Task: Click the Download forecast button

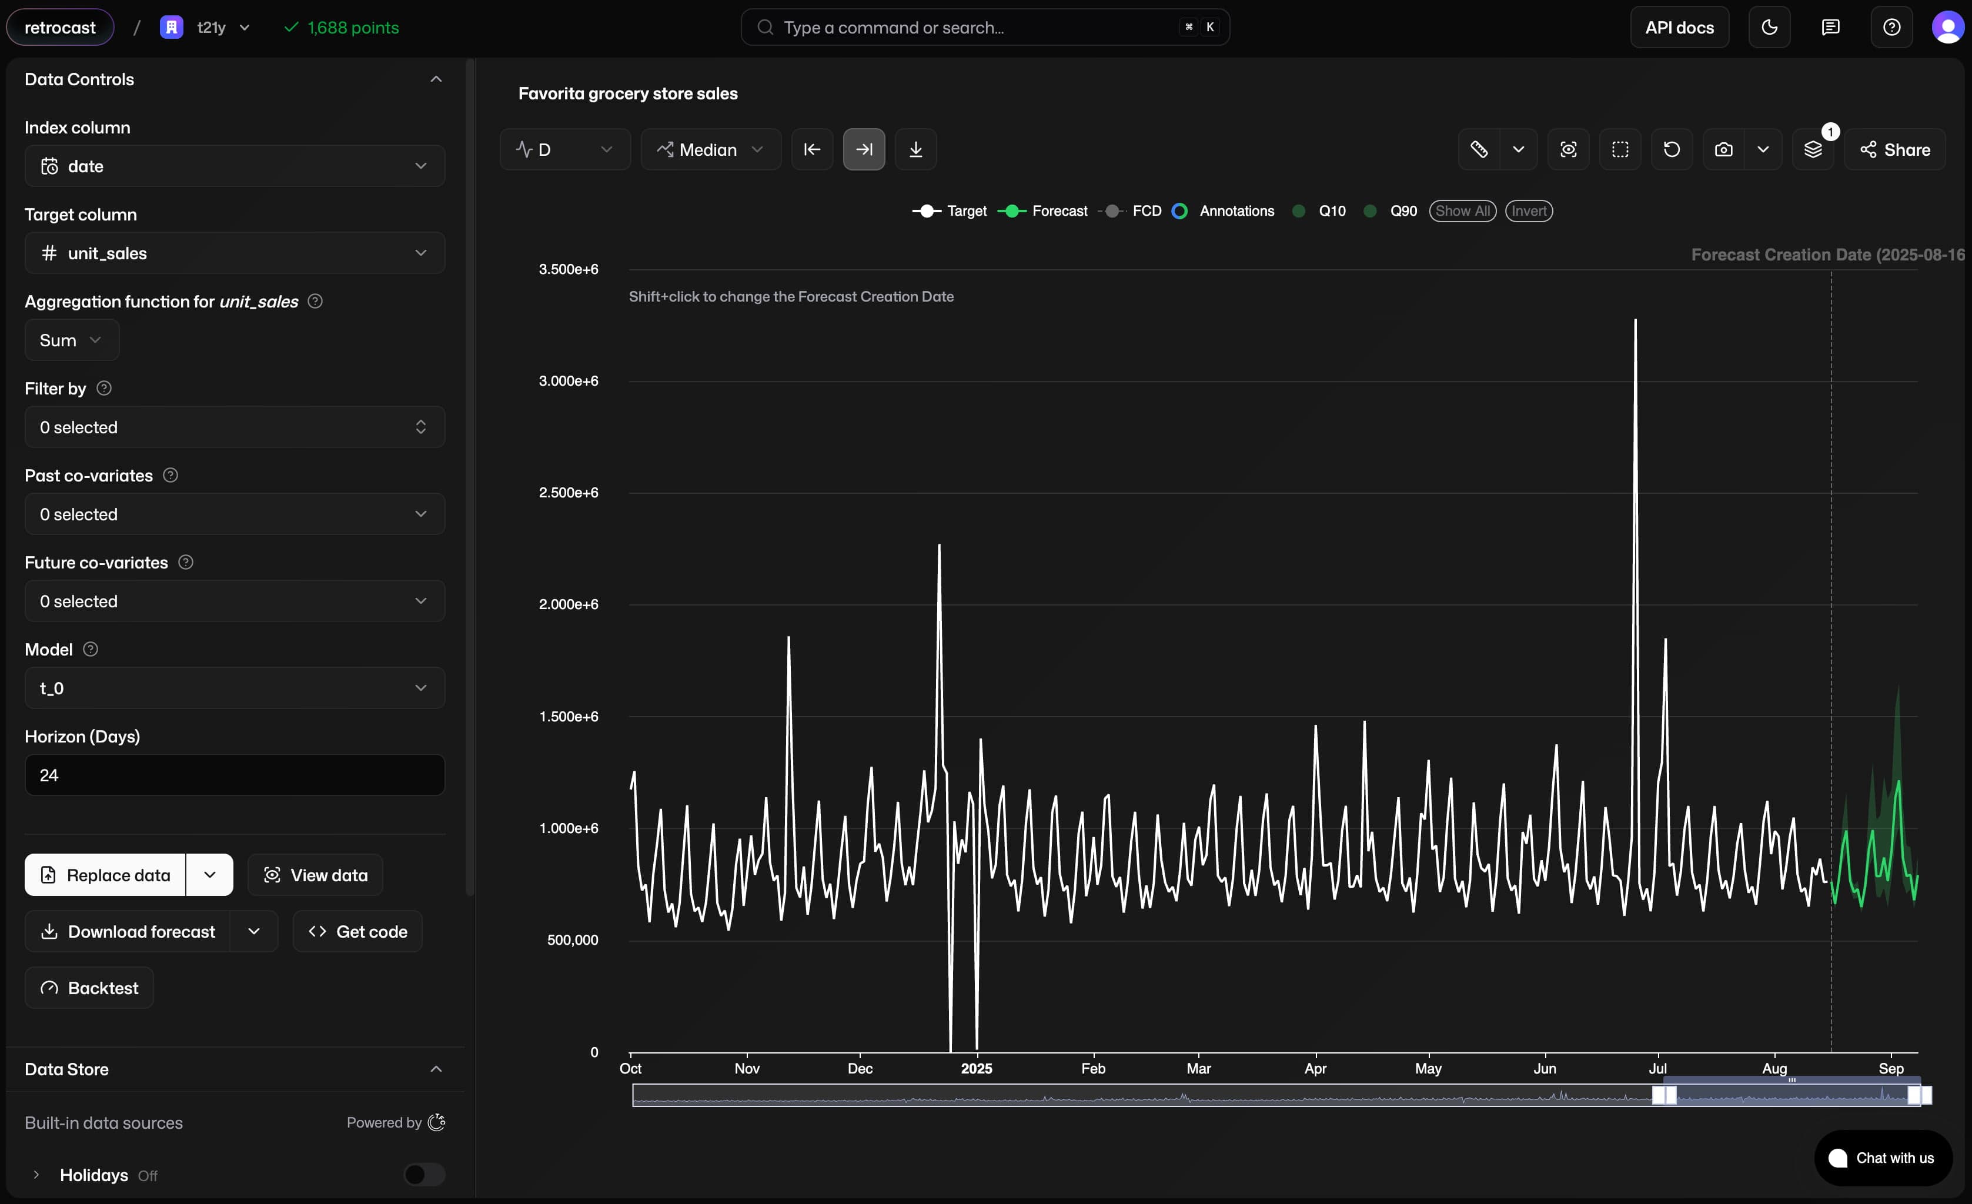Action: [x=127, y=932]
